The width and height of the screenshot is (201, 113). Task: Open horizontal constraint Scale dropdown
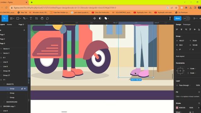tap(193, 68)
